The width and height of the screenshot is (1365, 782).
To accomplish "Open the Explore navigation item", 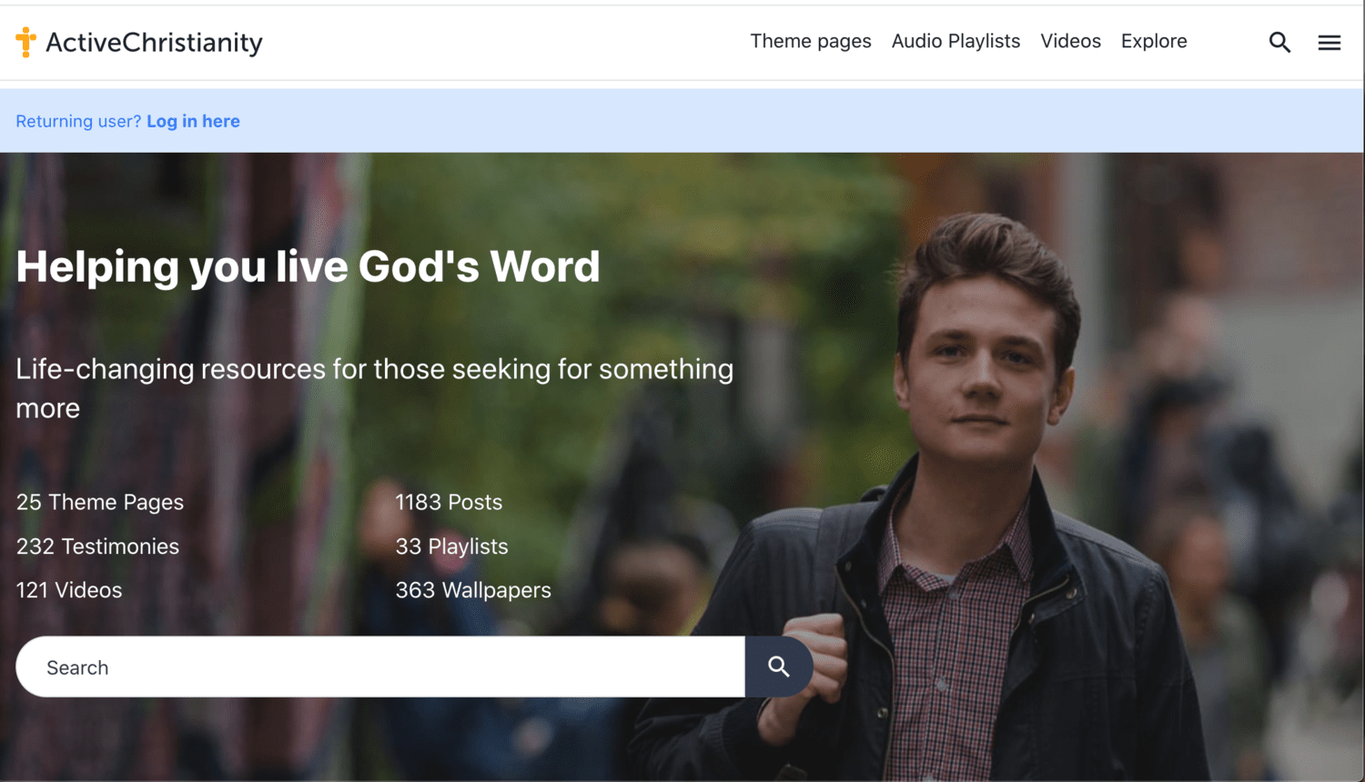I will click(1154, 42).
